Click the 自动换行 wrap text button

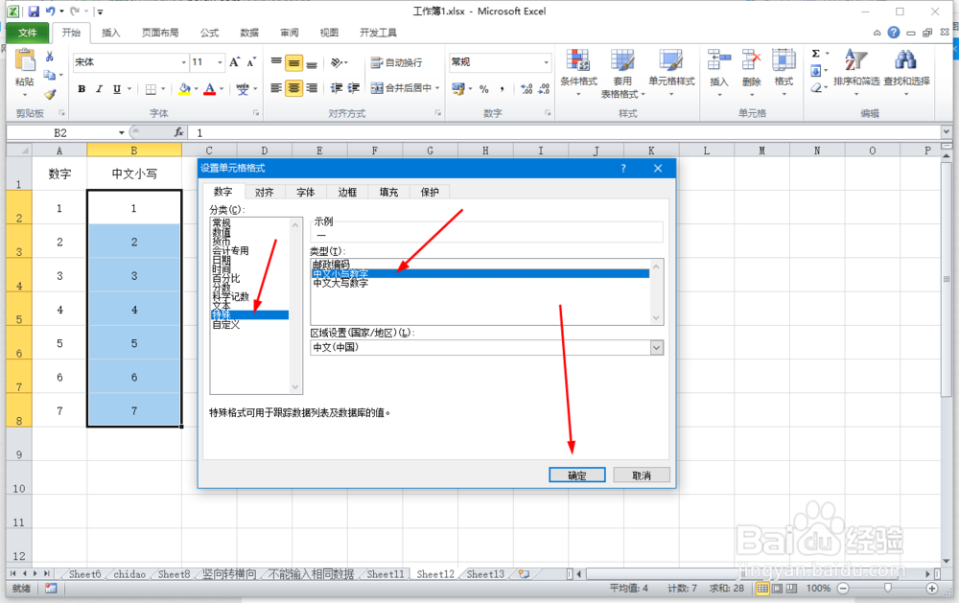pyautogui.click(x=396, y=62)
